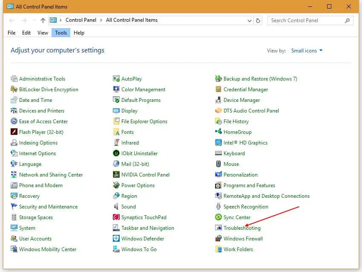Open the NVIDIA Control Panel item
362x272 pixels.
146,174
